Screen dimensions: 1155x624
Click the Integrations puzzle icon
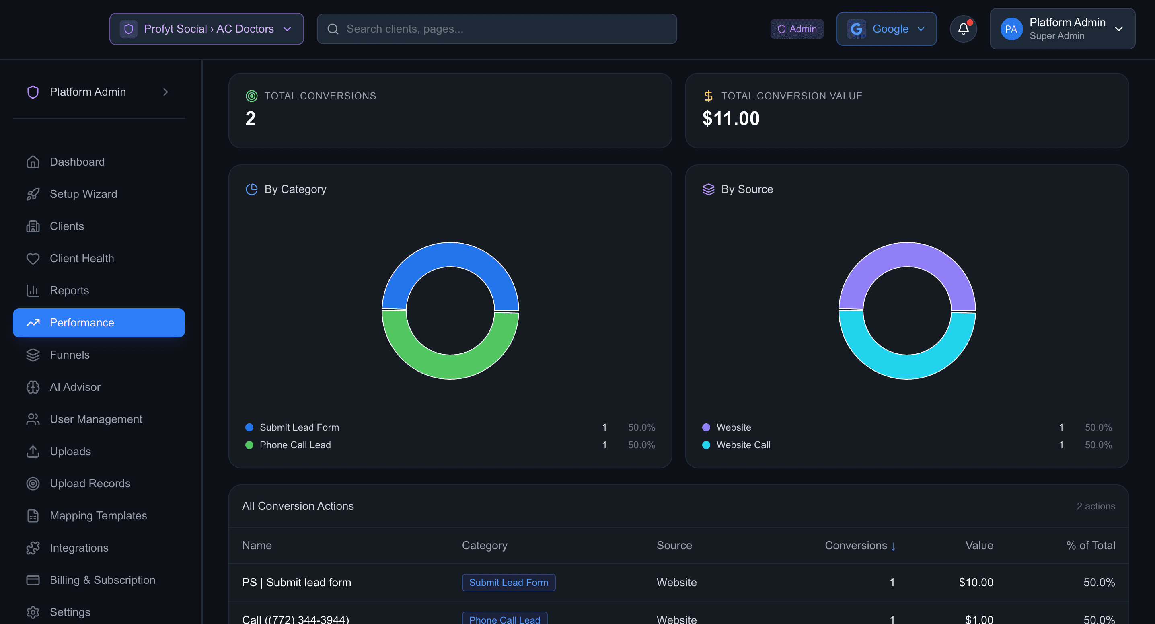click(33, 548)
